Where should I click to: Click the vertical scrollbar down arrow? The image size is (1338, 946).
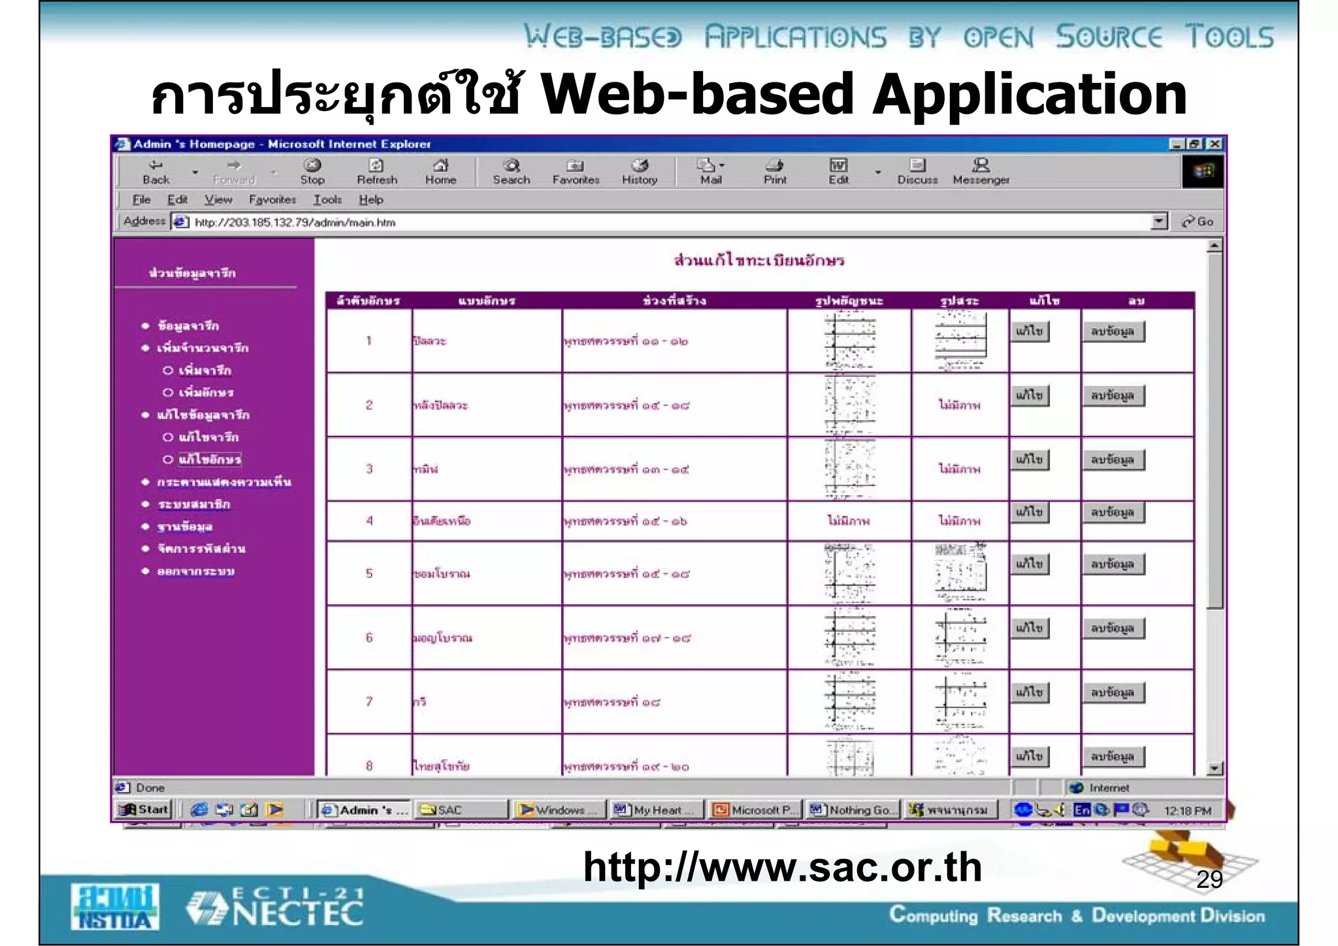tap(1215, 768)
